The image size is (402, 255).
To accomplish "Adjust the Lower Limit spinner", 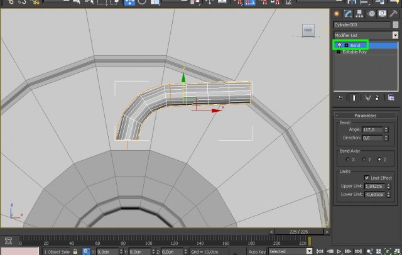I will pyautogui.click(x=389, y=194).
